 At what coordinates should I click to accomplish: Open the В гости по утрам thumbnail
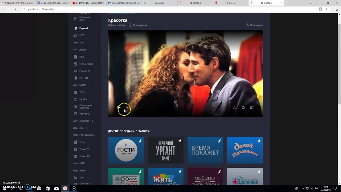point(126,150)
